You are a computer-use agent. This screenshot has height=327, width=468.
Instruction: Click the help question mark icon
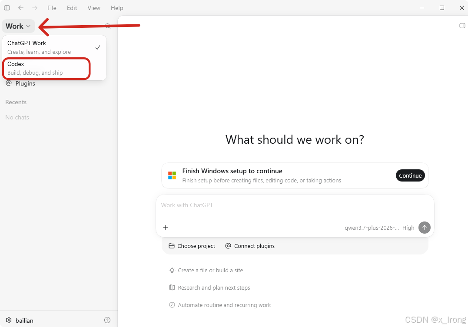coord(107,320)
